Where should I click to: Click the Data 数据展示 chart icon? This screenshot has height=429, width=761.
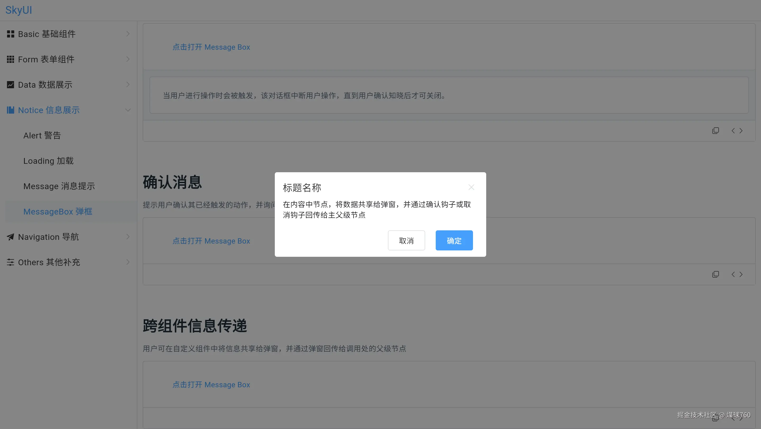coord(10,85)
